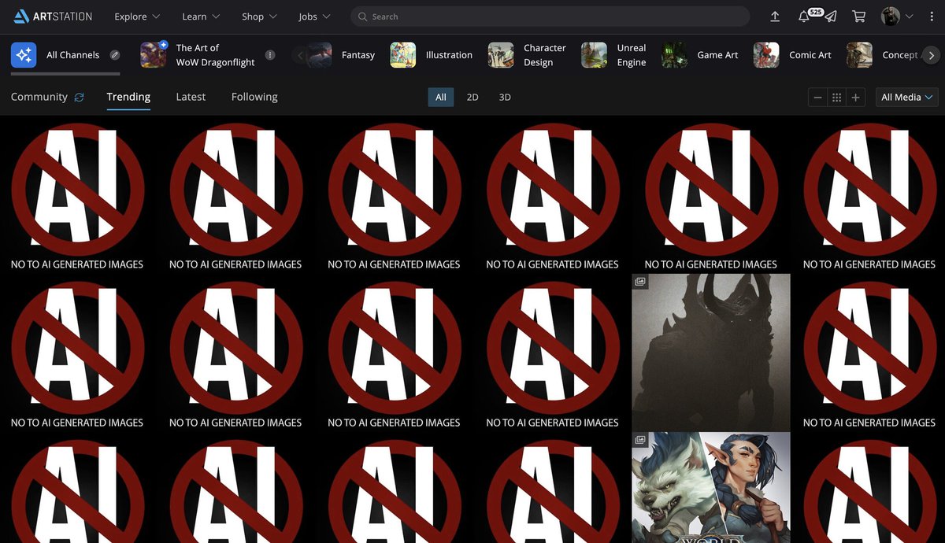This screenshot has height=543, width=945.
Task: Open the notifications bell showing 525
Action: (804, 17)
